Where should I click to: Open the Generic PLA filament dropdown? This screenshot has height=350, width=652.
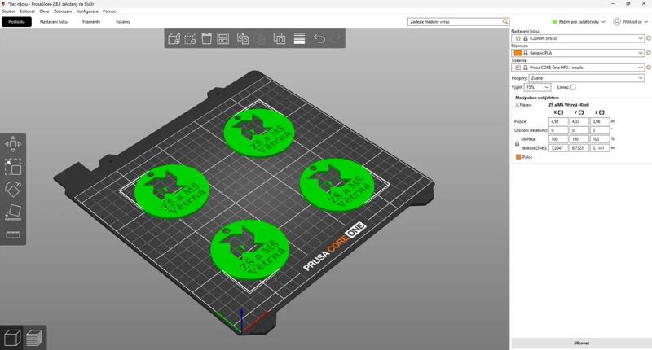pos(578,53)
